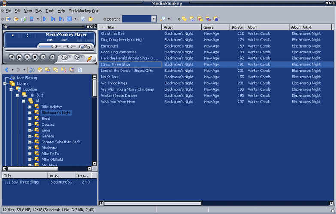Screen dimensions: 336x214
Task: Click the Play Last toolbar icon with the down arrow
Action: [61, 19]
